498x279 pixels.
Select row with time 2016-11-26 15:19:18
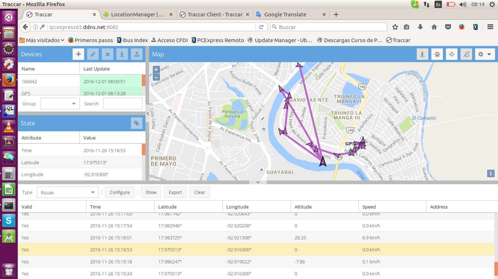click(256, 262)
